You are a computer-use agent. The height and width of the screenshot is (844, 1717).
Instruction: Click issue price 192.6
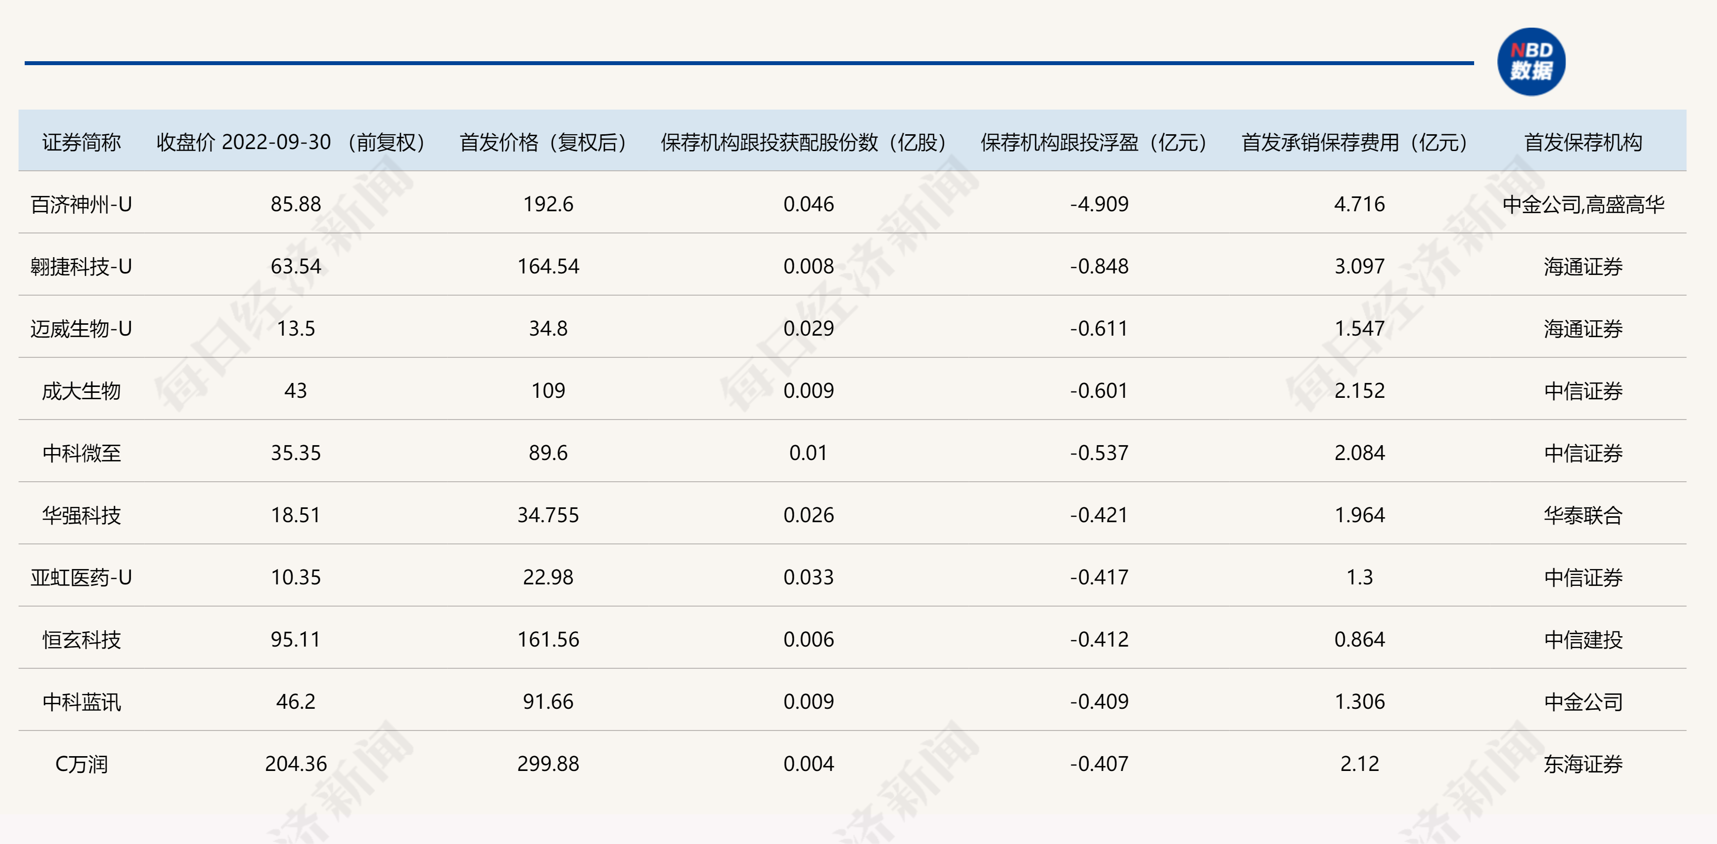(x=548, y=204)
